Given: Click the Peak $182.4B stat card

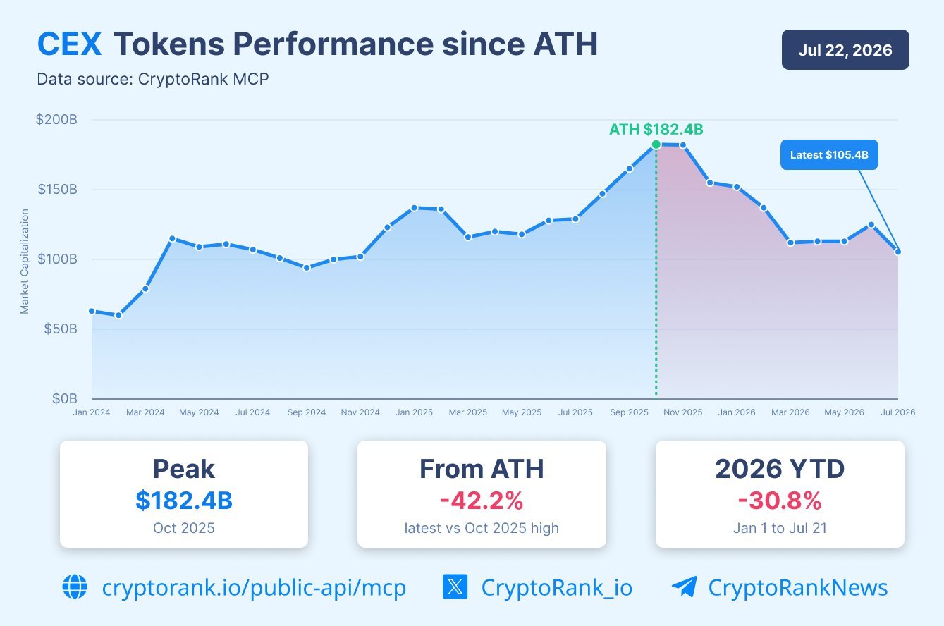Looking at the screenshot, I should pos(184,493).
